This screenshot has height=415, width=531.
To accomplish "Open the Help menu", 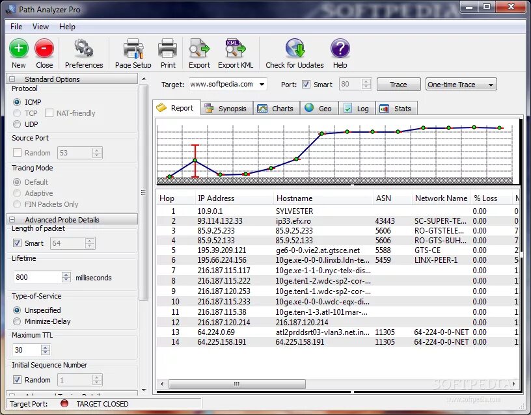I will pyautogui.click(x=67, y=27).
